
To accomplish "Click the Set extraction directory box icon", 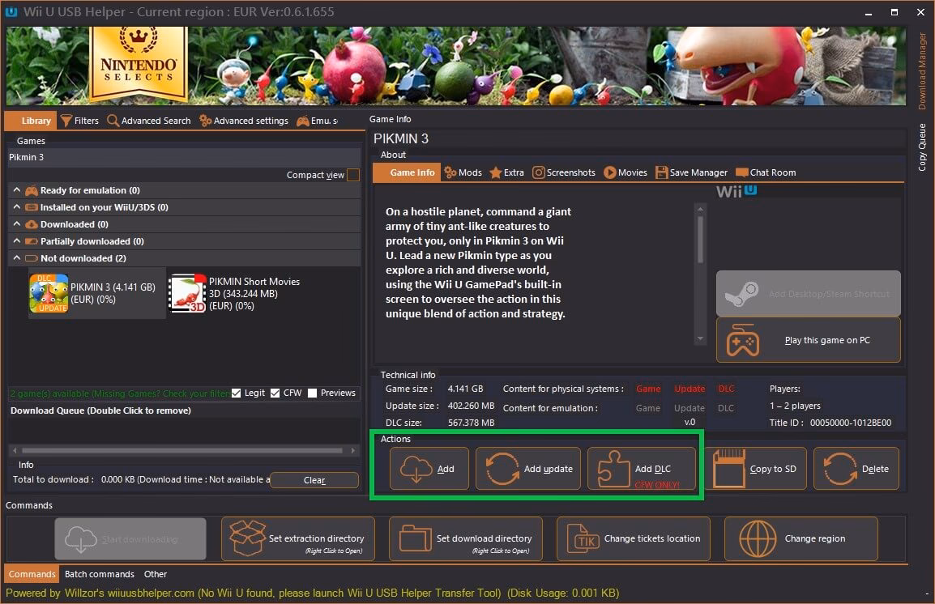I will point(247,538).
